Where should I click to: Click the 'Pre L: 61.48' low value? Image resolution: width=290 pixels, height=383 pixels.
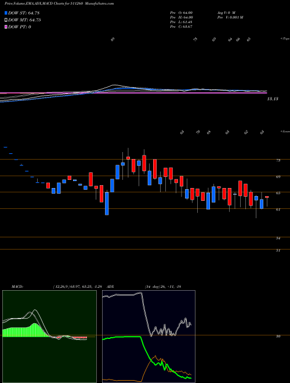tap(182, 22)
